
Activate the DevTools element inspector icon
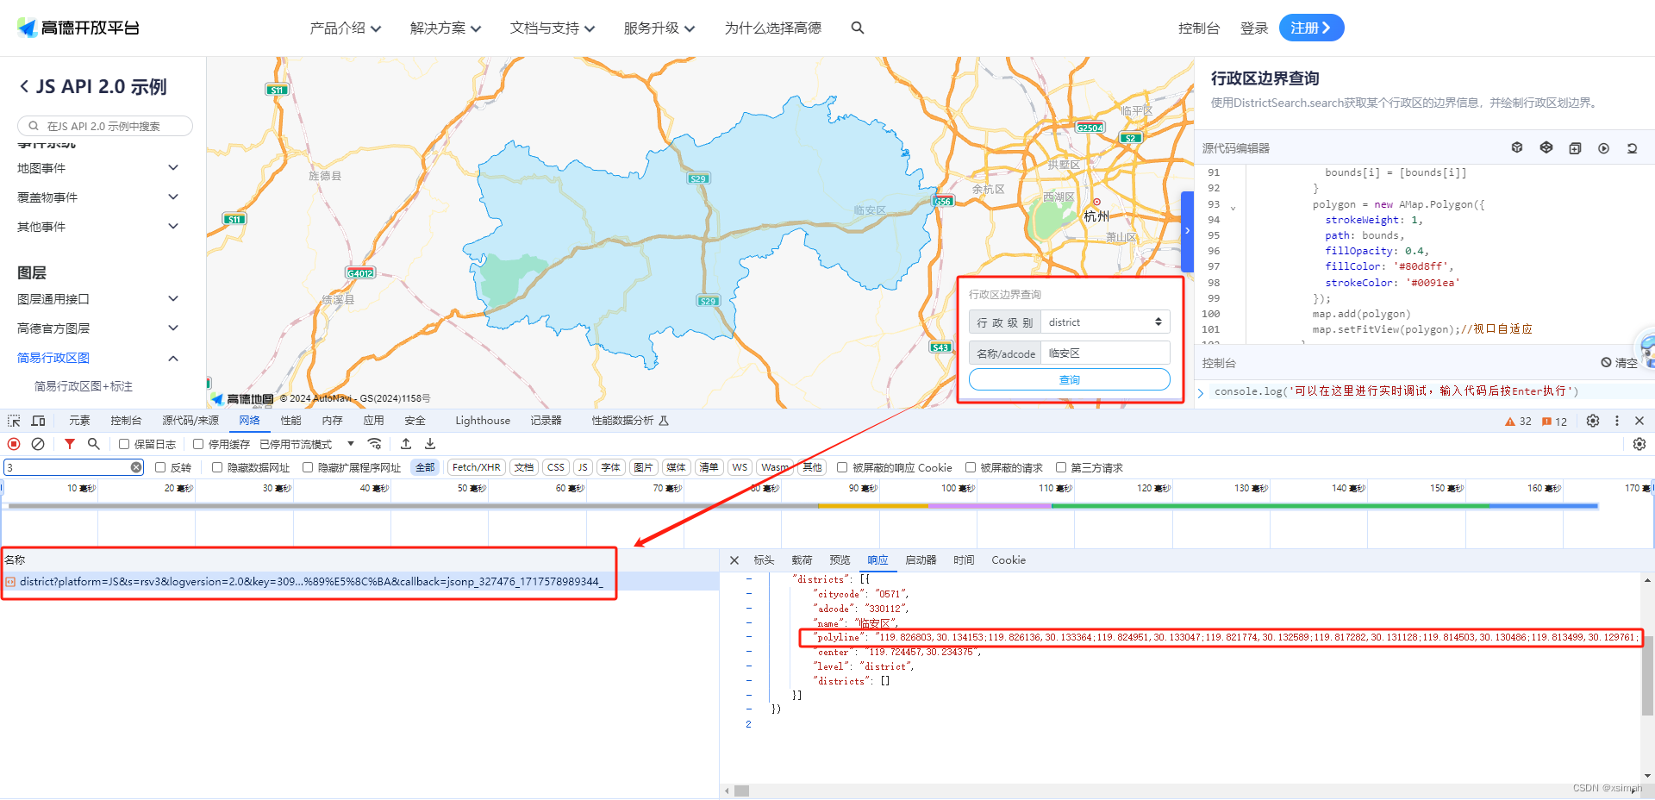point(14,421)
